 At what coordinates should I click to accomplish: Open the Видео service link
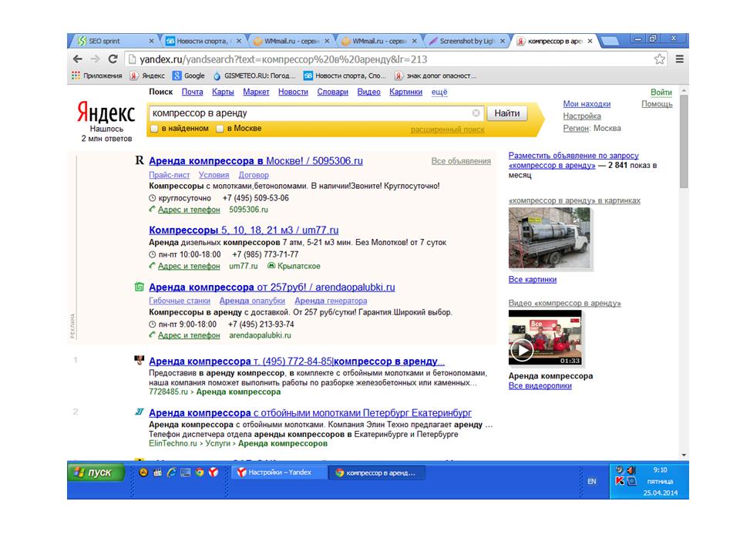click(x=368, y=92)
